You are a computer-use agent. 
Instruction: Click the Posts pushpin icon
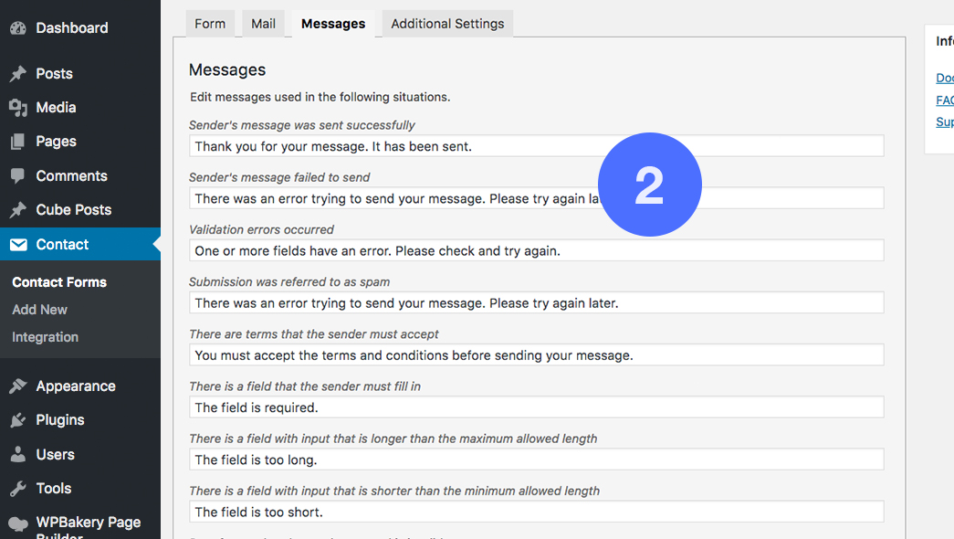coord(17,74)
